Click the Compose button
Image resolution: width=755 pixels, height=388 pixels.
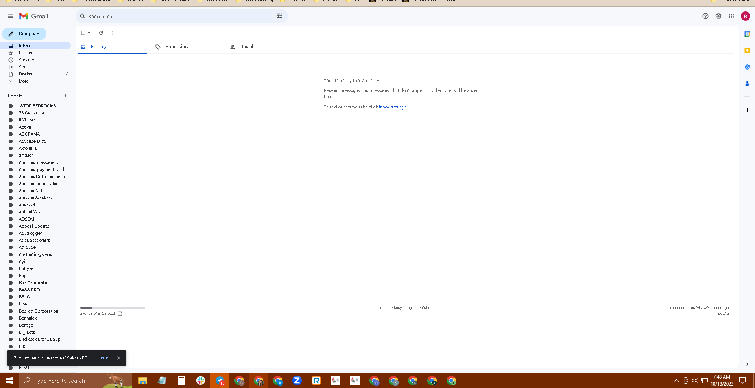[24, 34]
